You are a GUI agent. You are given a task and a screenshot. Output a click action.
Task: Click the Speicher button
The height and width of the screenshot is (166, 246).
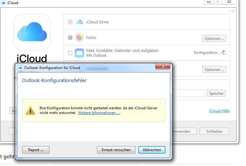pos(216,93)
